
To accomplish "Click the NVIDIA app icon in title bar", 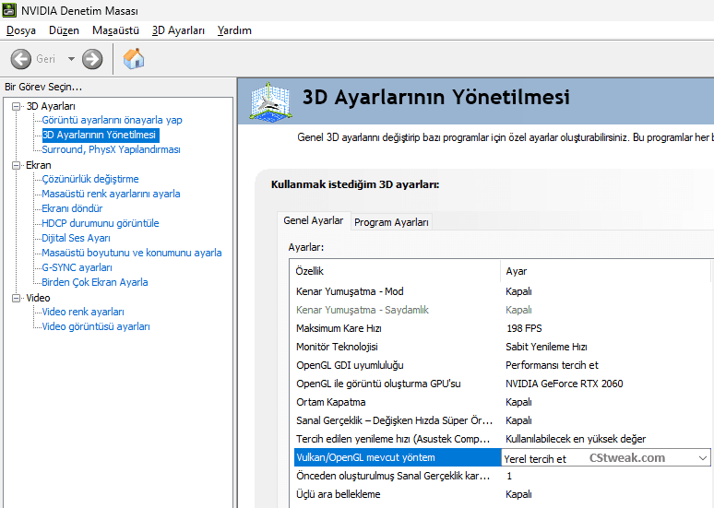I will [9, 10].
